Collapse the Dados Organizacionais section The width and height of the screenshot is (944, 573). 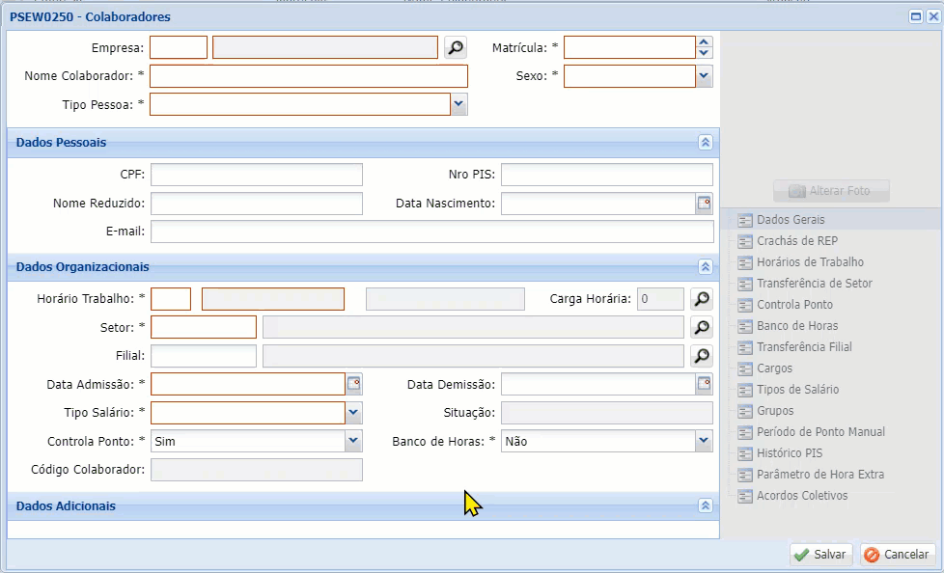705,267
